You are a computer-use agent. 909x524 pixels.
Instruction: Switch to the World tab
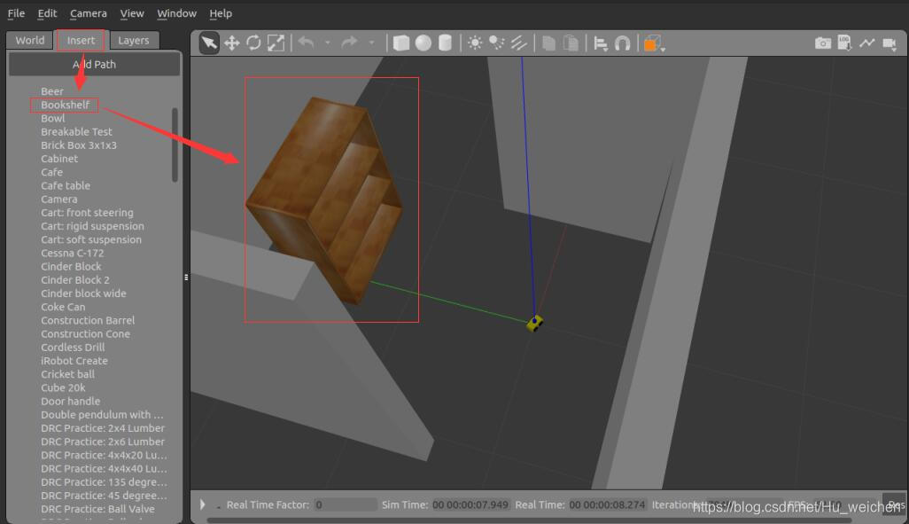[x=29, y=40]
